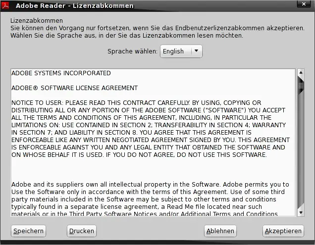Accept the license with Akzeptieren
The height and width of the screenshot is (245, 315).
(283, 231)
